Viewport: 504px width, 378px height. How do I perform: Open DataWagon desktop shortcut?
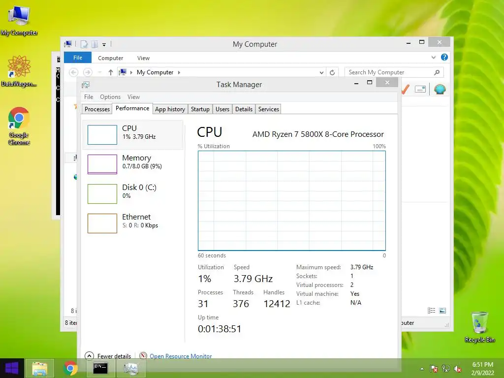click(19, 71)
